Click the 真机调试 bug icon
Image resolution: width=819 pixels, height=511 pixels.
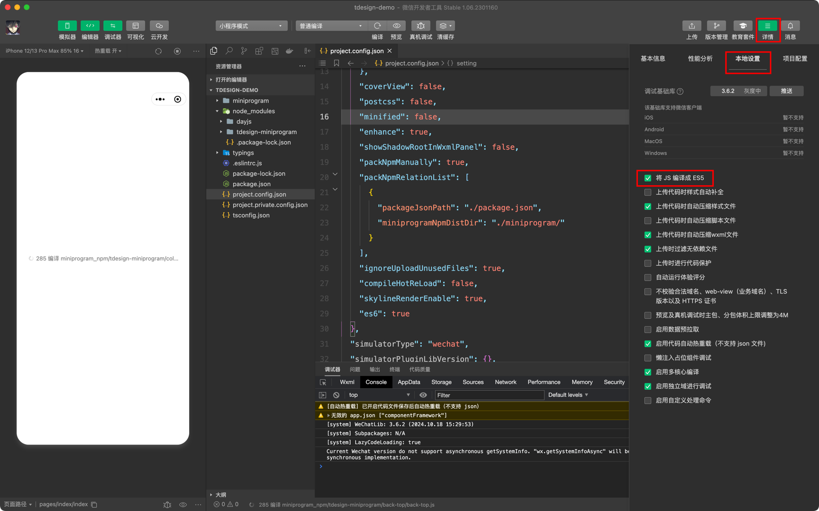pyautogui.click(x=420, y=26)
